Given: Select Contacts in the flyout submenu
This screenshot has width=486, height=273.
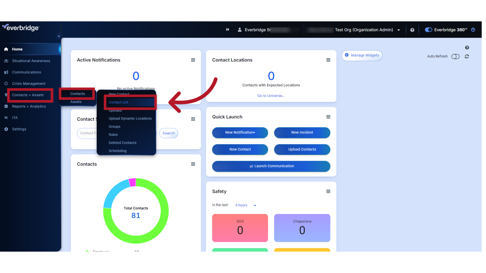Looking at the screenshot, I should pyautogui.click(x=77, y=94).
